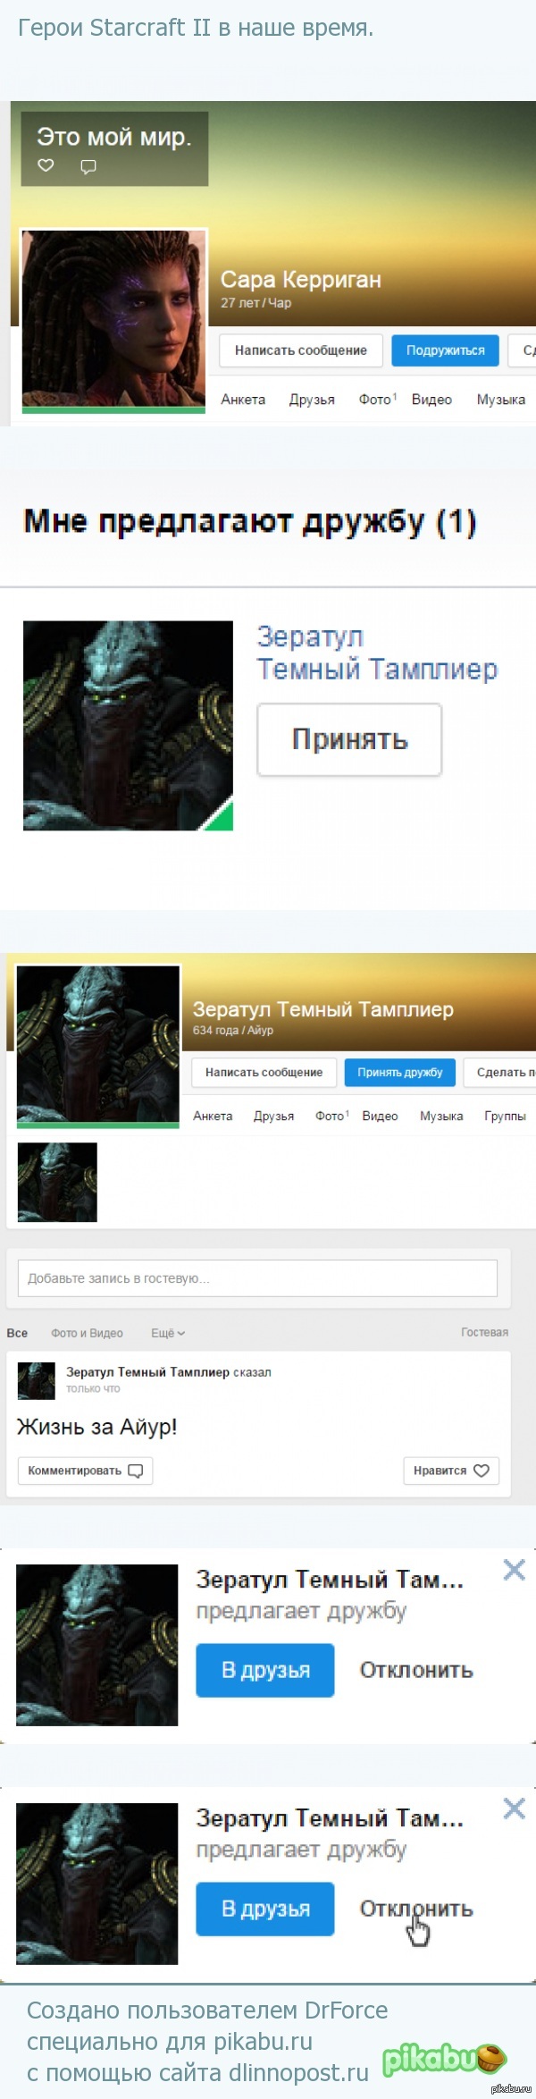Open the 'Зератул Темный Тамплиер' friend request link
The width and height of the screenshot is (536, 2099).
377,653
